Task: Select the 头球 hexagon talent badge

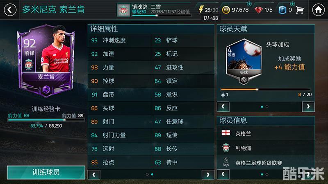Action: pos(244,62)
